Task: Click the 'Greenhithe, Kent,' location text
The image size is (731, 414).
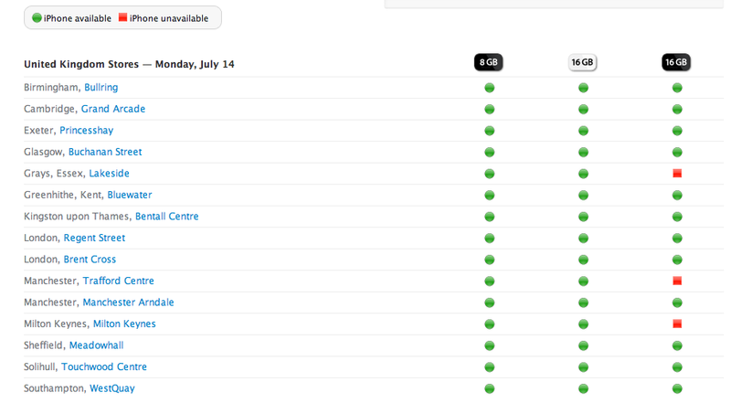Action: [x=64, y=195]
